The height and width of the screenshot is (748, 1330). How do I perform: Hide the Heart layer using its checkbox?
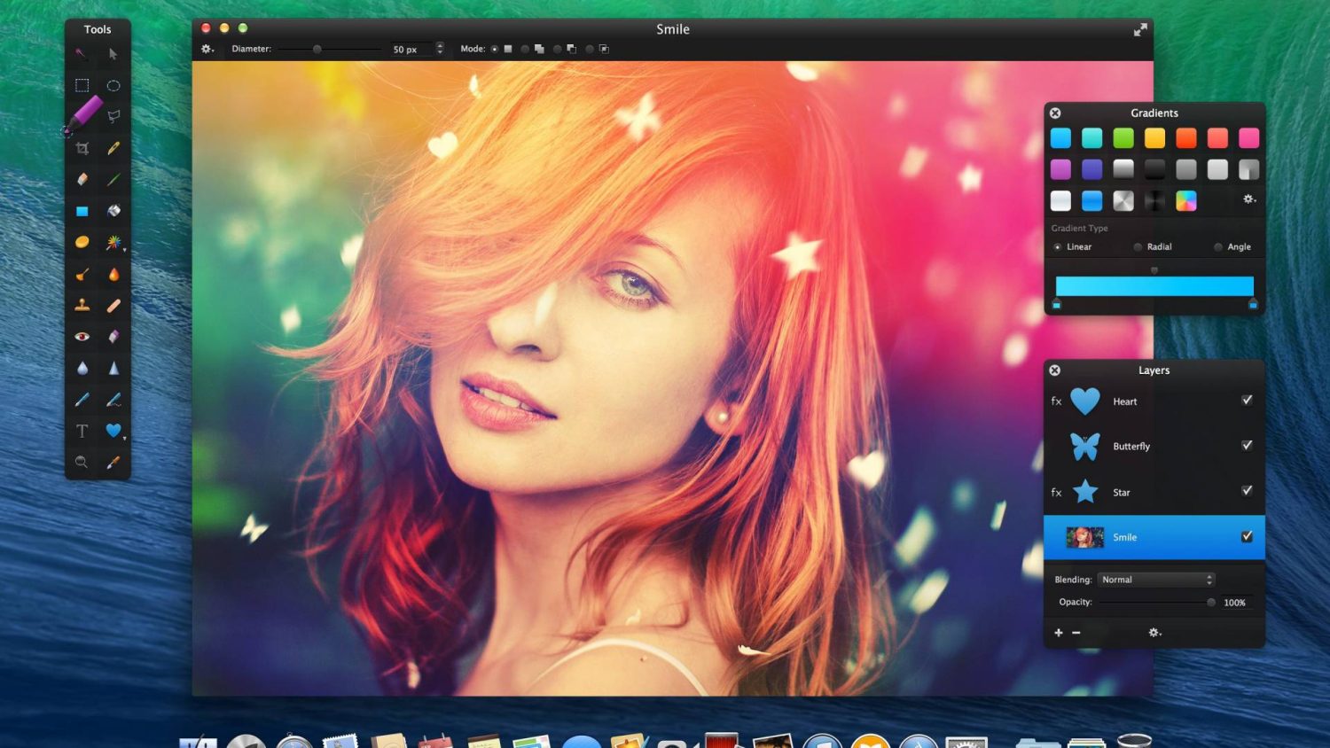point(1247,401)
